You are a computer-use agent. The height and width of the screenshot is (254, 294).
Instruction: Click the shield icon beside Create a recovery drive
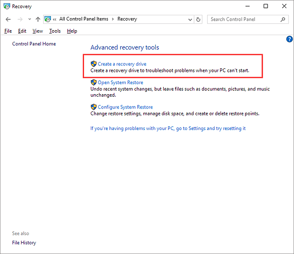pos(94,64)
